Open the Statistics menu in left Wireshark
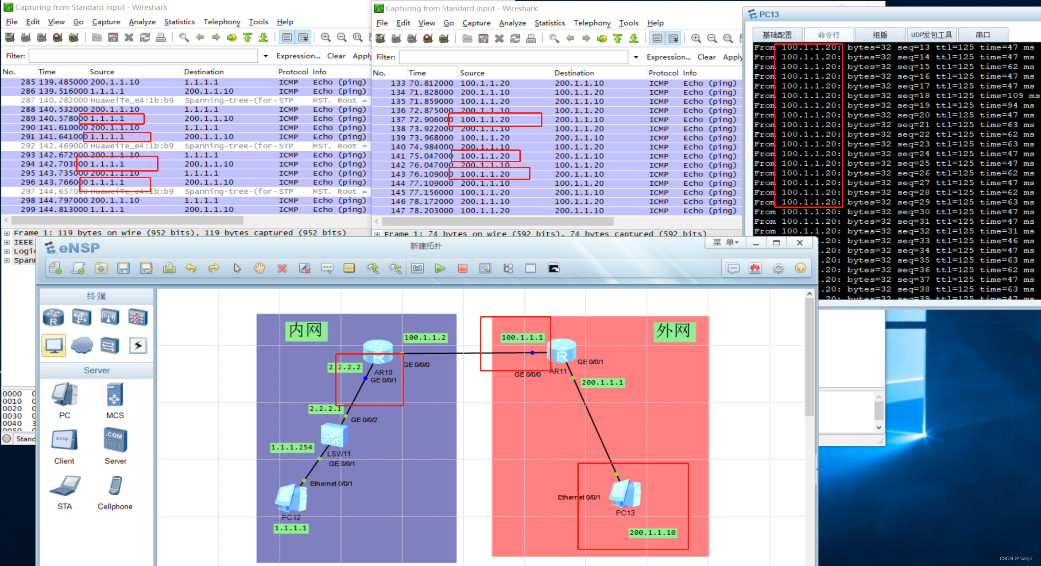1041x566 pixels. point(179,22)
